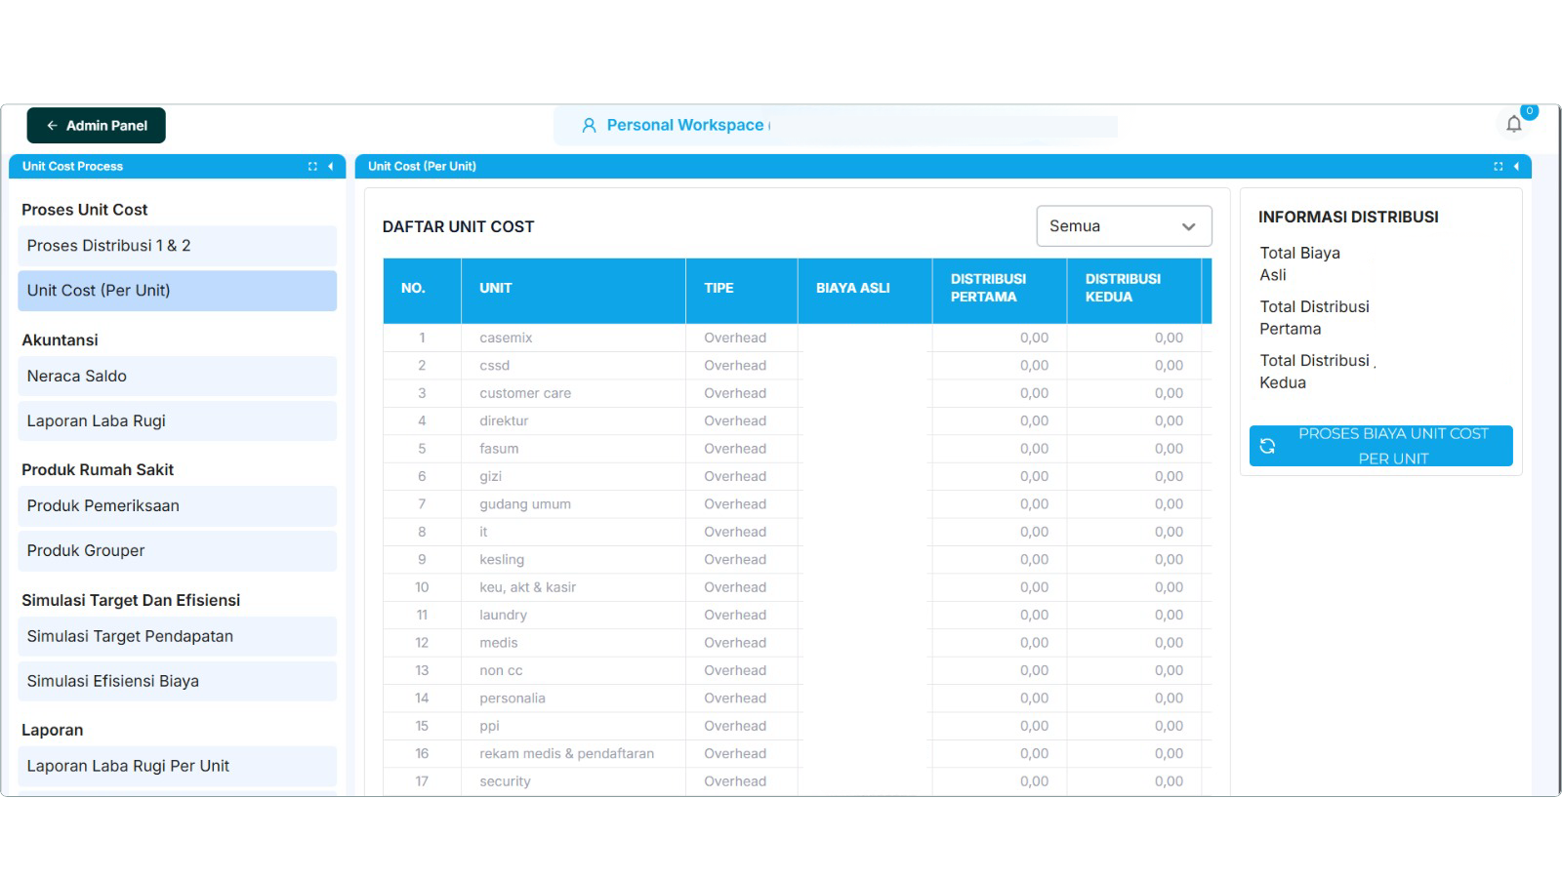The image size is (1562, 878).
Task: Click the fasum unit name
Action: (x=499, y=449)
